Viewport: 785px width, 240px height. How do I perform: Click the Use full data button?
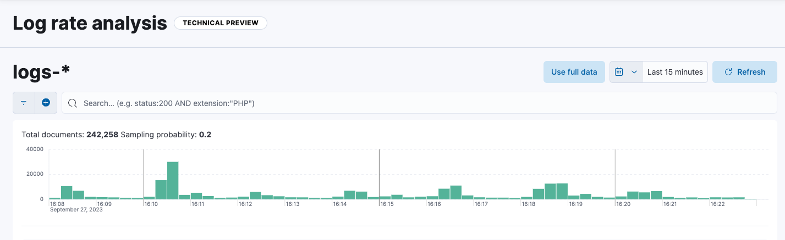574,72
